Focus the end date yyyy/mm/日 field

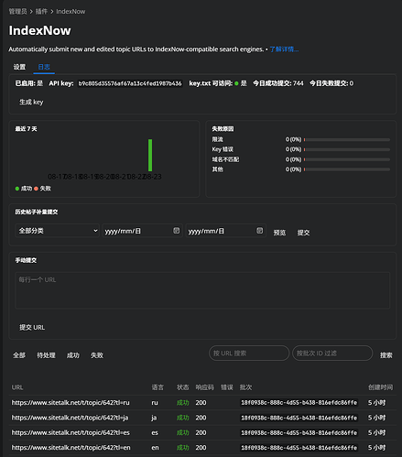[225, 231]
